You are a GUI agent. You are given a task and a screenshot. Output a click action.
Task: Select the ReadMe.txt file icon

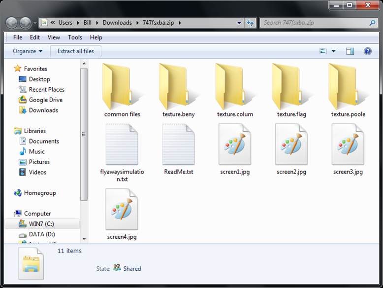178,144
